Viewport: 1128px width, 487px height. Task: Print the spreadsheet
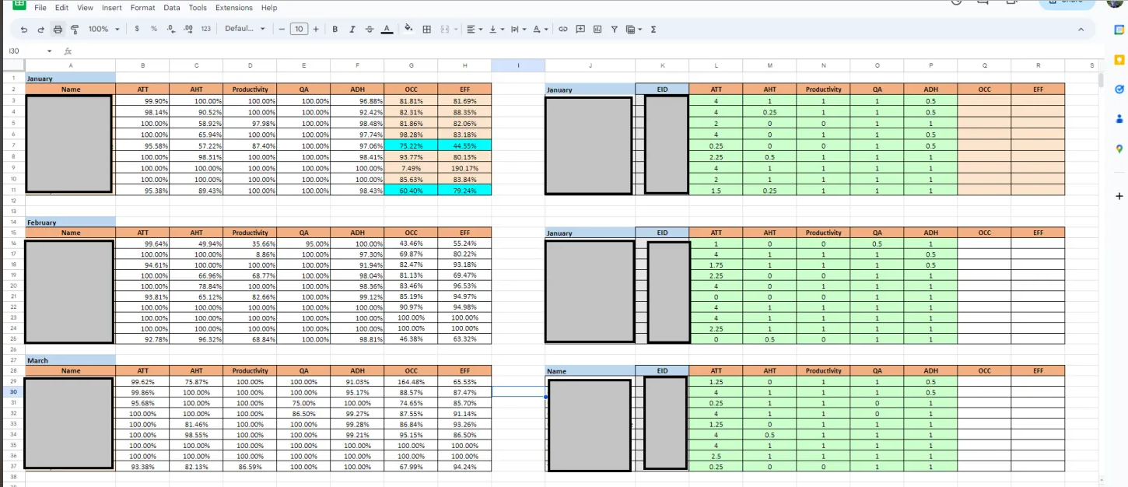pyautogui.click(x=58, y=29)
